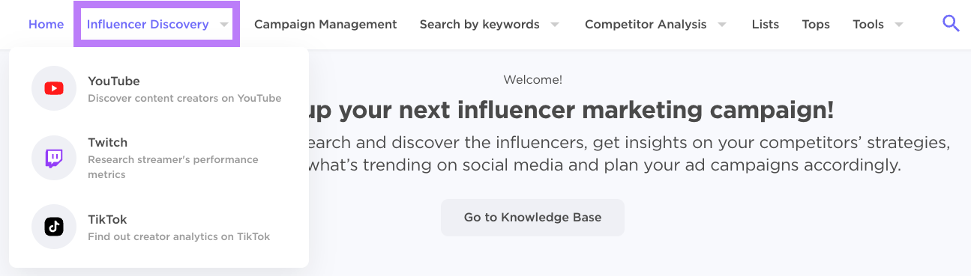Go to the Home tab

coord(46,24)
